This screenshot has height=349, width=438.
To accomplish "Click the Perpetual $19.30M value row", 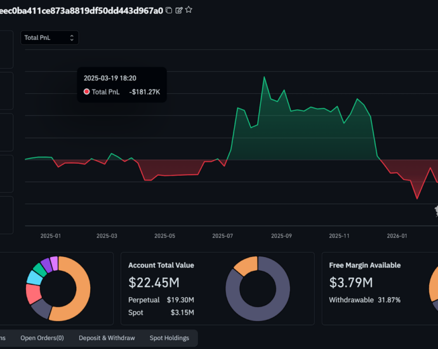I will coord(161,300).
